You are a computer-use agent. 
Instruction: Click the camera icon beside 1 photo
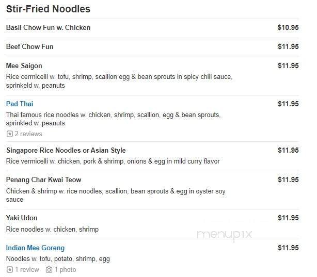point(49,270)
